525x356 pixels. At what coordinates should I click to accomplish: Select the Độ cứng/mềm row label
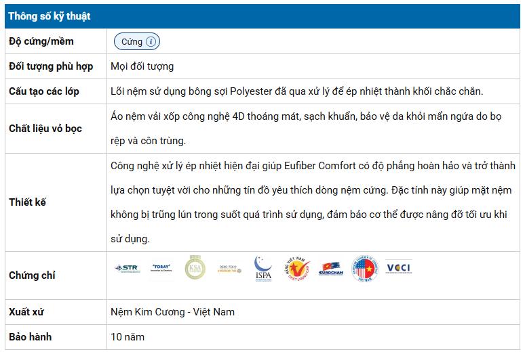coord(41,41)
